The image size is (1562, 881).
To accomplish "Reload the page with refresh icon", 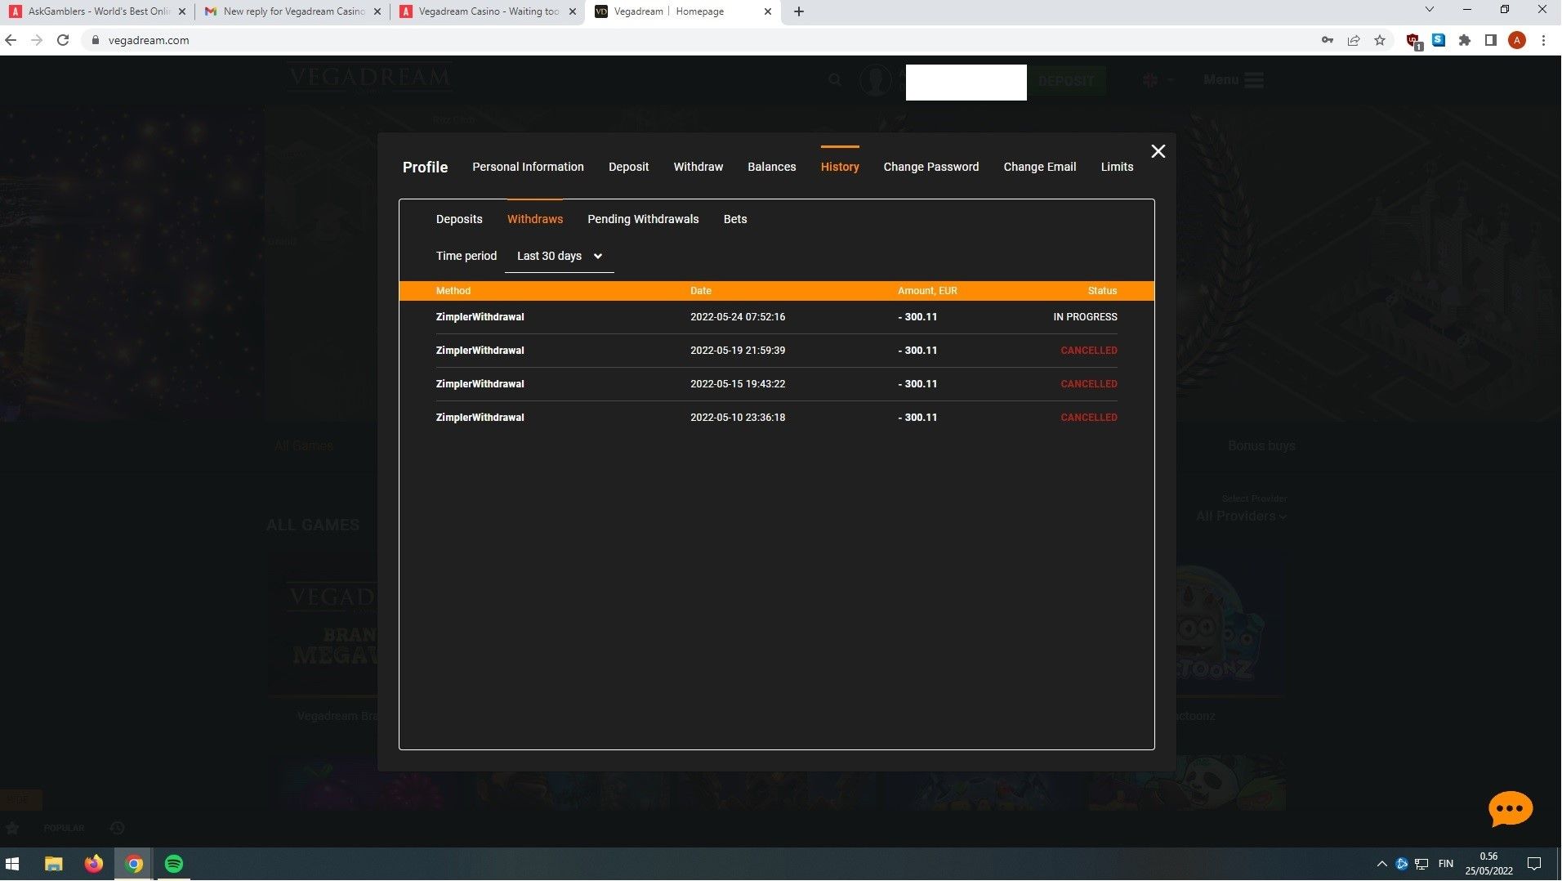I will 63,40.
